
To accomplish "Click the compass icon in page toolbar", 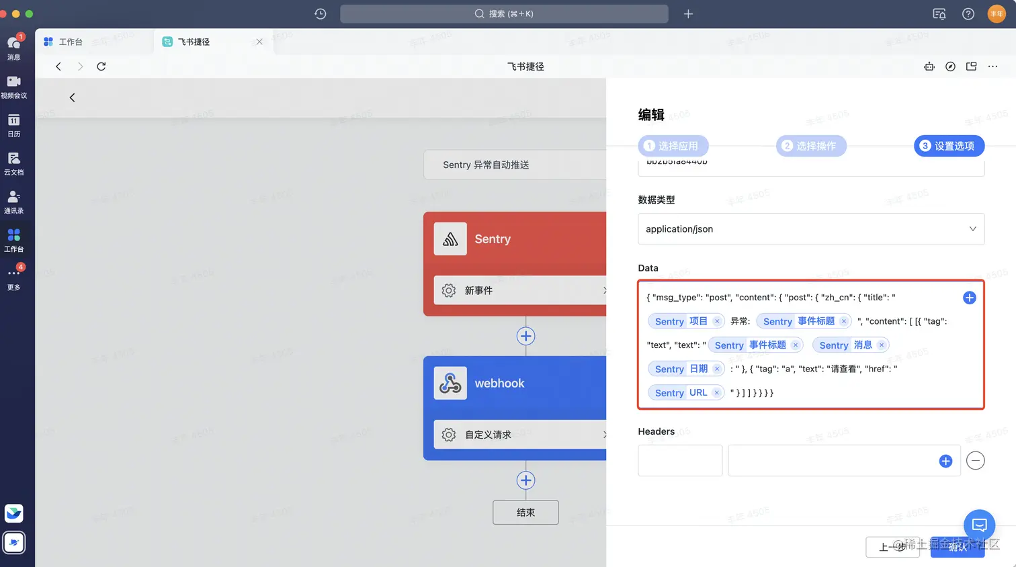I will 950,67.
